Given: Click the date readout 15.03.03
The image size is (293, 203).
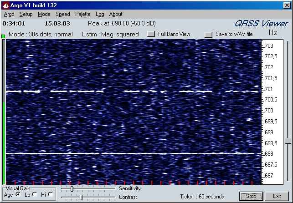Looking at the screenshot, I should pos(57,24).
